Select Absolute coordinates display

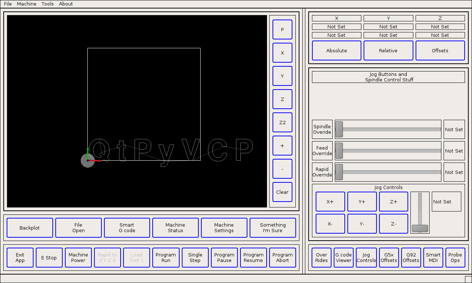coord(337,50)
